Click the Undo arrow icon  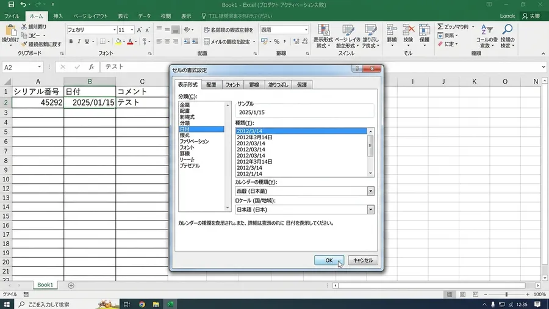(x=23, y=4)
